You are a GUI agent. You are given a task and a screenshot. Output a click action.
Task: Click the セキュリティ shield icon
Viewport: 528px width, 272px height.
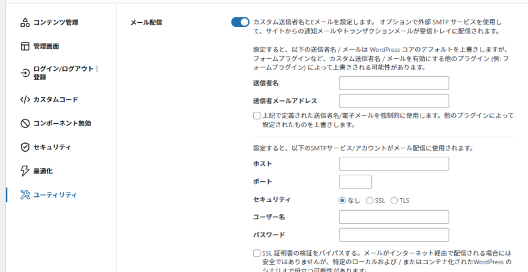(x=25, y=147)
